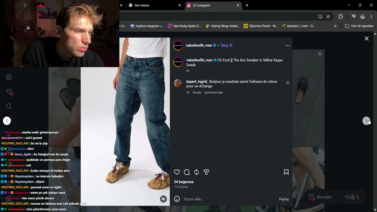Click the 'Yorum ekle...' comment field
The width and height of the screenshot is (377, 212).
click(230, 199)
